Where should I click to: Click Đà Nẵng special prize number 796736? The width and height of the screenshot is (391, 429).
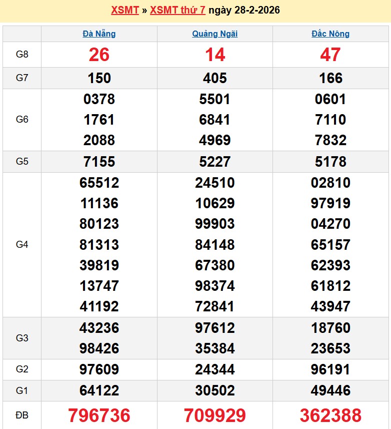coord(99,415)
